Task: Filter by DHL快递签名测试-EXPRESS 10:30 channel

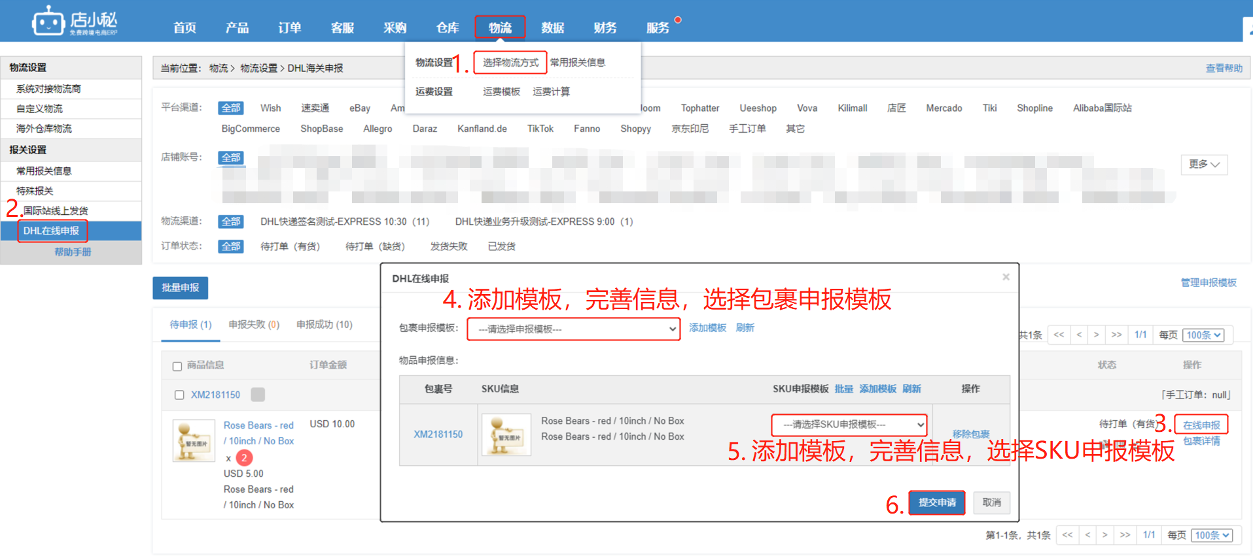Action: 345,221
